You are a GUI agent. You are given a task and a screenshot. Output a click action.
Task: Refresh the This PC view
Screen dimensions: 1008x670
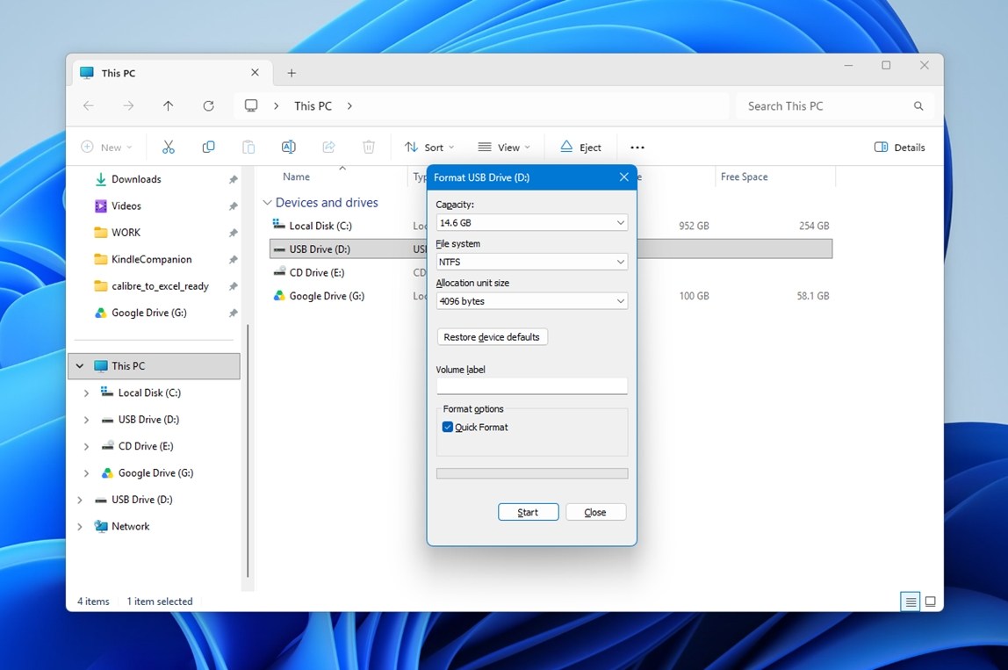click(x=208, y=106)
